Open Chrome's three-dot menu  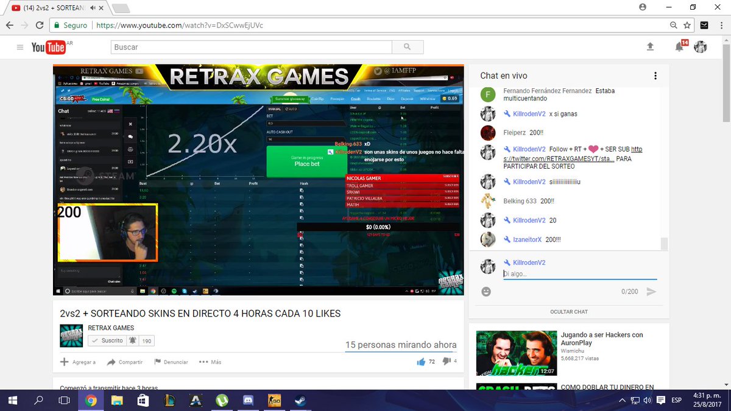(x=721, y=26)
